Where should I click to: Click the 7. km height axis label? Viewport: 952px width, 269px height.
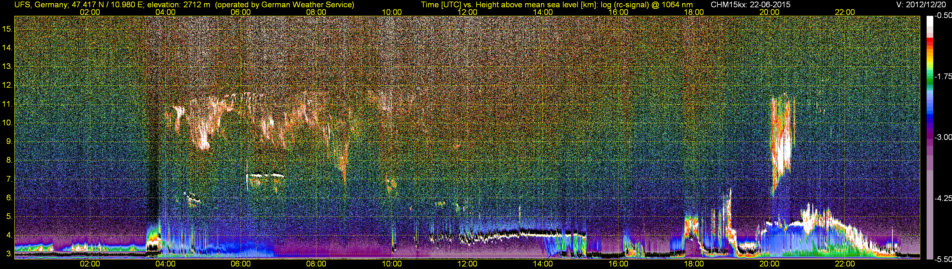click(9, 179)
